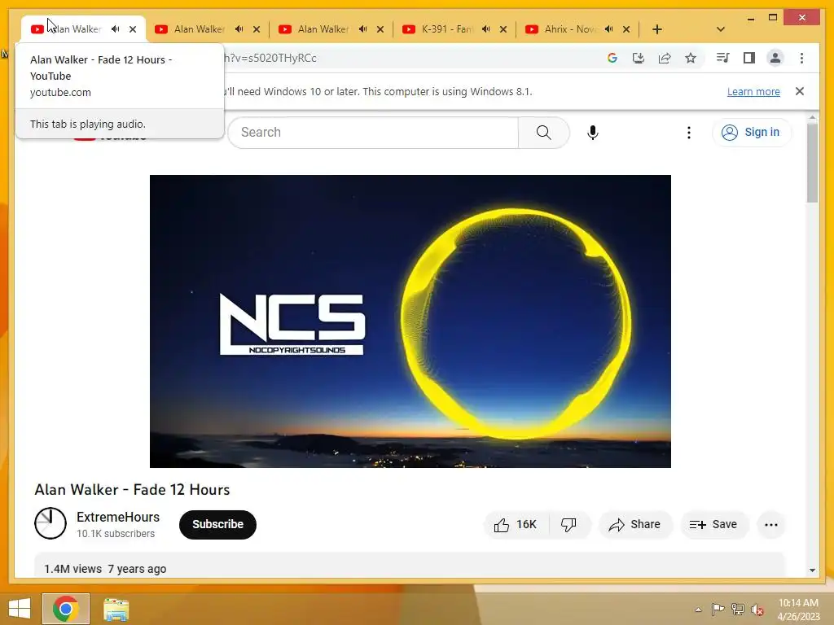This screenshot has height=625, width=834.
Task: Click the muted volume tray icon
Action: (757, 610)
